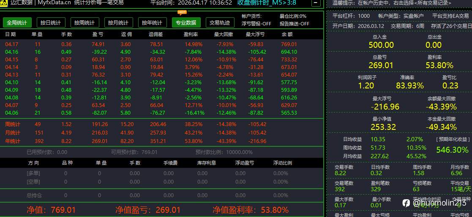Screen dimensions: 472x217
Task: Switch to 按年统计 tab
Action: click(152, 22)
